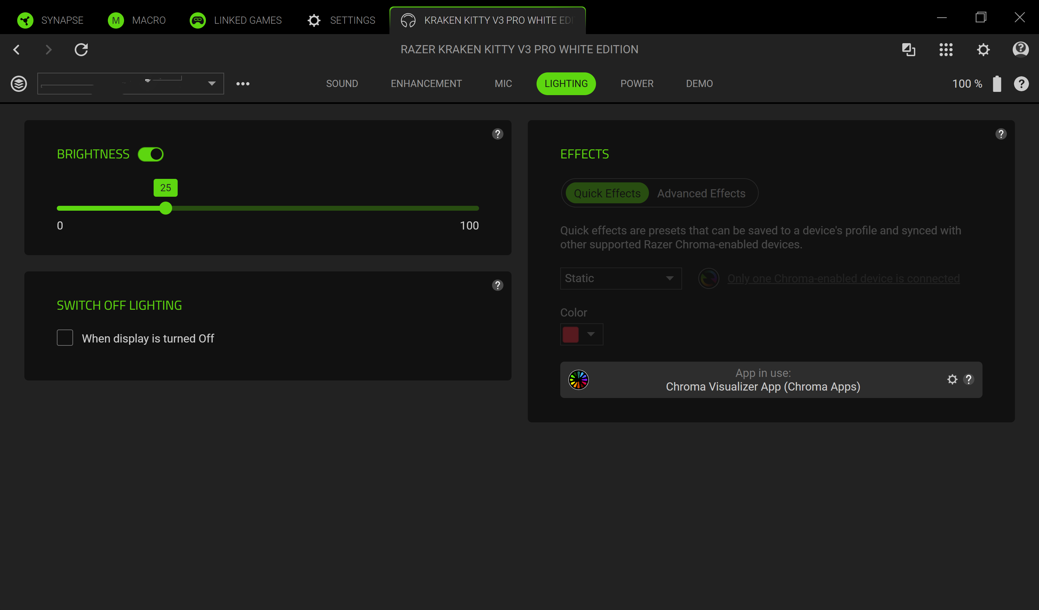Switch to the SOUND section
1039x610 pixels.
click(342, 84)
